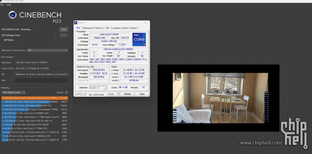Click the rendered room image in Cinebench
This screenshot has height=154, width=312.
tap(220, 98)
